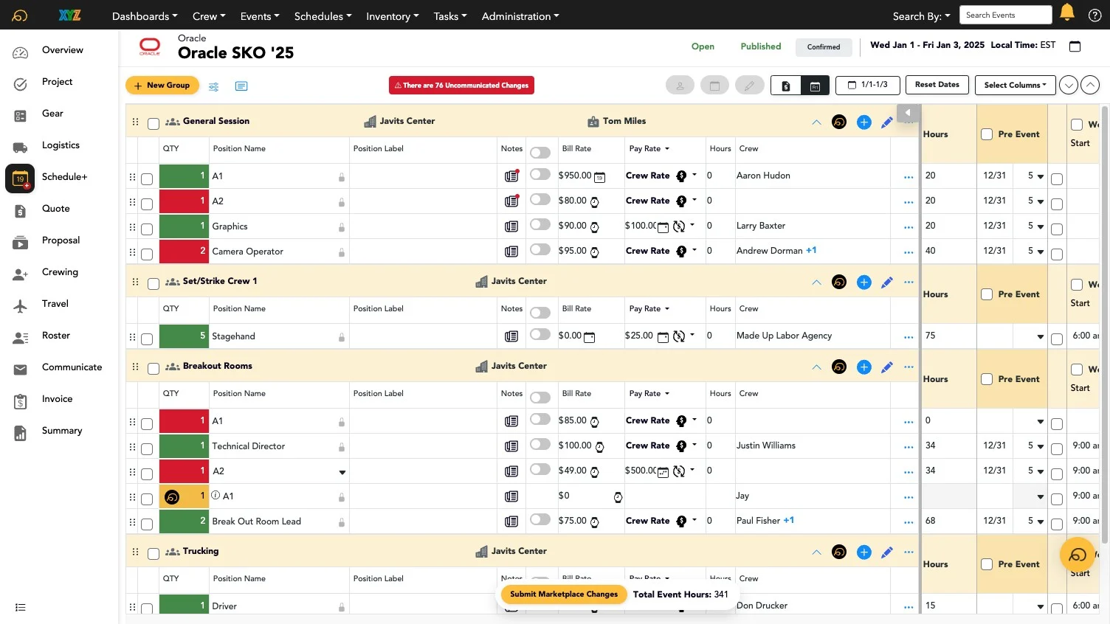Click Submit Marketplace Changes button

coord(563,594)
